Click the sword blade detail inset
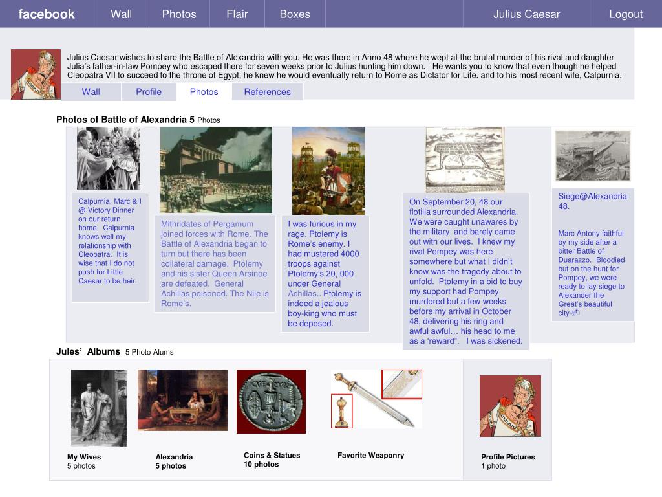The height and width of the screenshot is (497, 662). click(x=401, y=384)
